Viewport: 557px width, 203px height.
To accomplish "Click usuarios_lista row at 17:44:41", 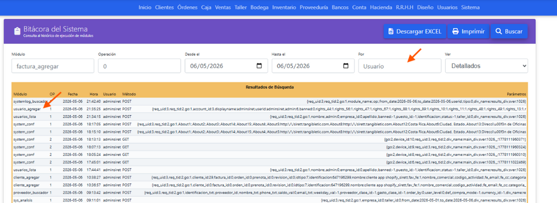I will click(270, 170).
